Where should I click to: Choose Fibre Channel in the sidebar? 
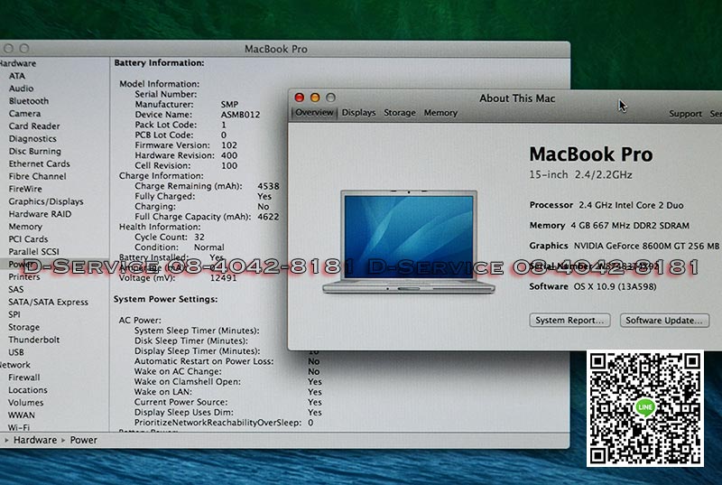(x=38, y=176)
